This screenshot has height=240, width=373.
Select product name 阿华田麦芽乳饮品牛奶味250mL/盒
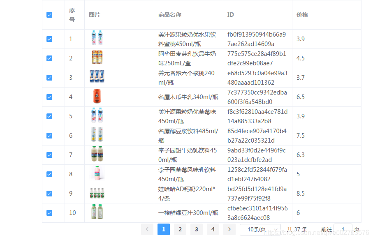pos(187,58)
